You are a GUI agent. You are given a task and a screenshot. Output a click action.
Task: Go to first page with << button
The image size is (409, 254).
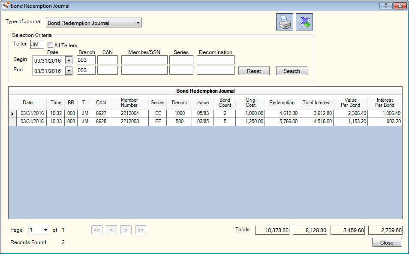[97, 230]
